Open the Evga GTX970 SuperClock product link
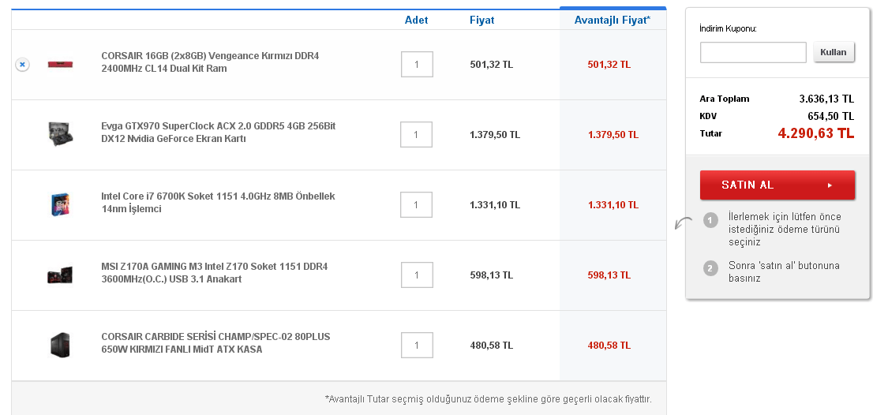Image resolution: width=873 pixels, height=415 pixels. click(218, 133)
